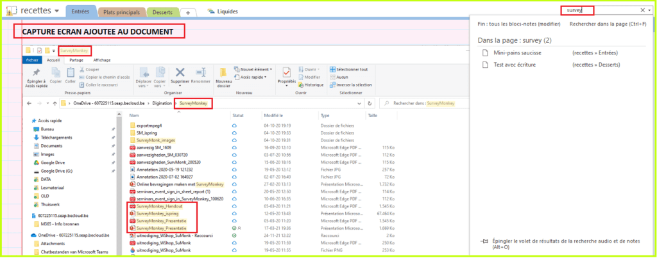Open the Liquides section group
The width and height of the screenshot is (657, 258).
click(x=223, y=12)
